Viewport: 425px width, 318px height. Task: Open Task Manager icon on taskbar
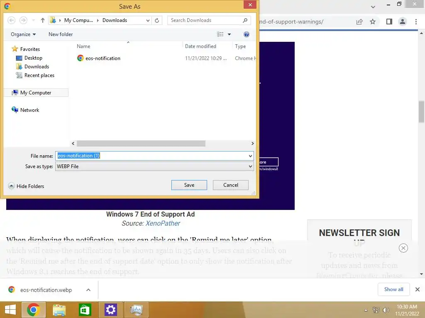pos(136,310)
